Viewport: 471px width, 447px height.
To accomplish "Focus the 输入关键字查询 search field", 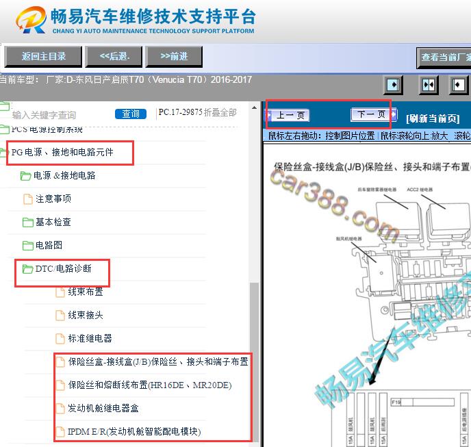I will [44, 115].
